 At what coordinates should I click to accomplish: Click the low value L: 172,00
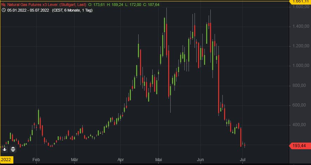point(133,5)
